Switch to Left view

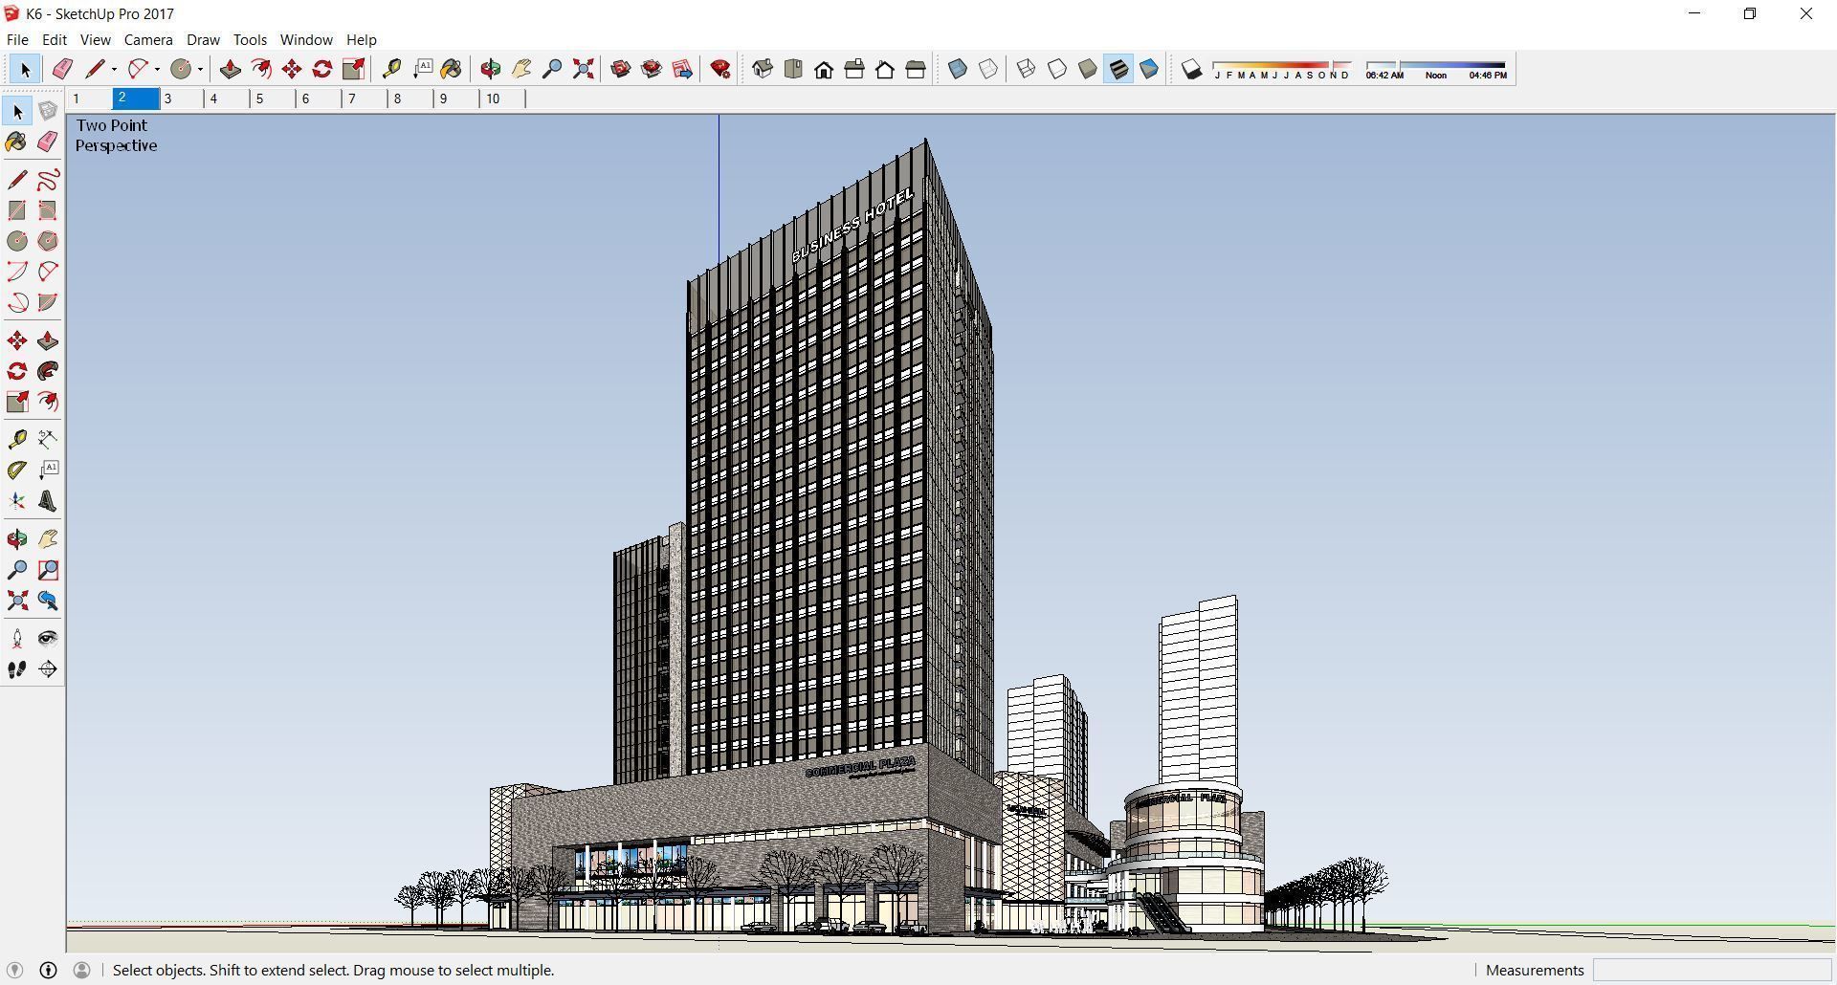tap(916, 69)
